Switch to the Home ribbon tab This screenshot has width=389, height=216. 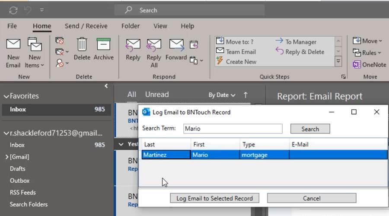(x=42, y=26)
